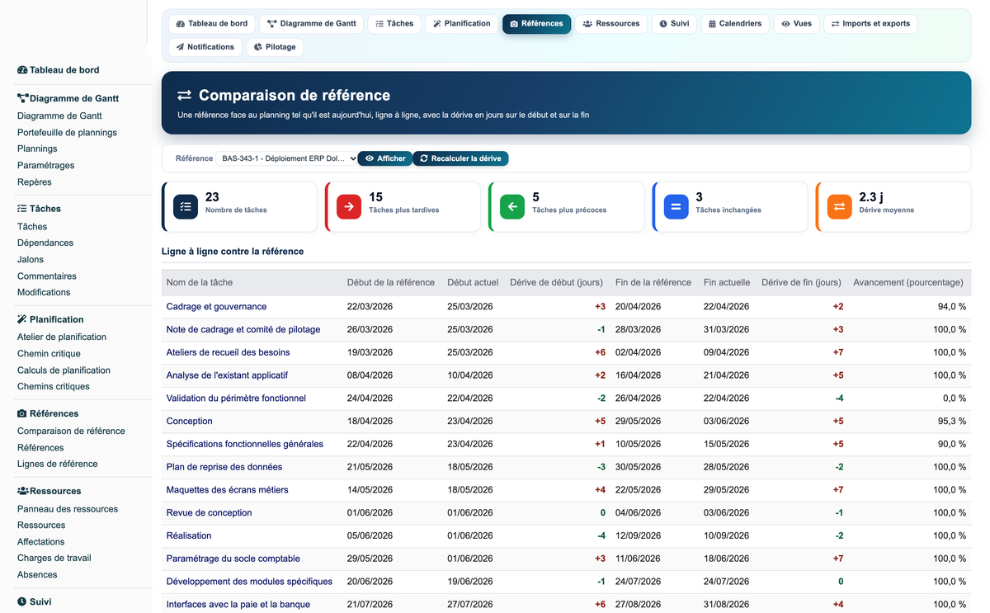Open Dépendances in the sidebar
990x613 pixels.
(x=45, y=243)
